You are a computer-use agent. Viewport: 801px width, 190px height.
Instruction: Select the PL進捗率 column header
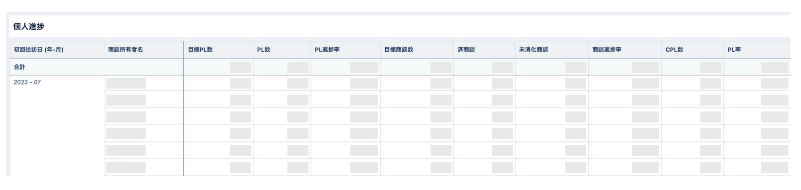tap(327, 50)
